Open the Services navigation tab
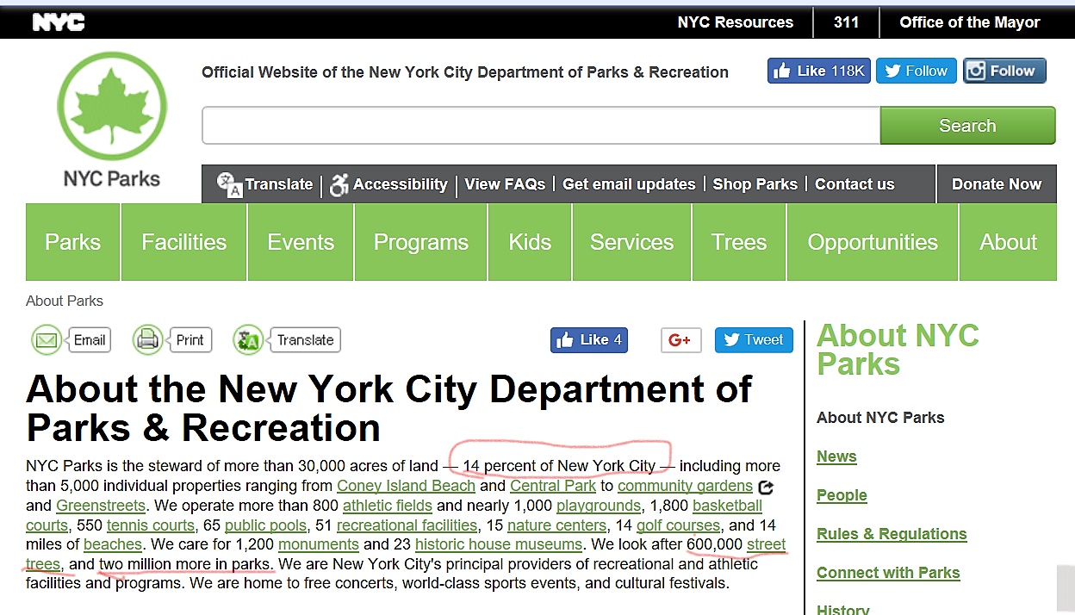The height and width of the screenshot is (615, 1075). 632,242
